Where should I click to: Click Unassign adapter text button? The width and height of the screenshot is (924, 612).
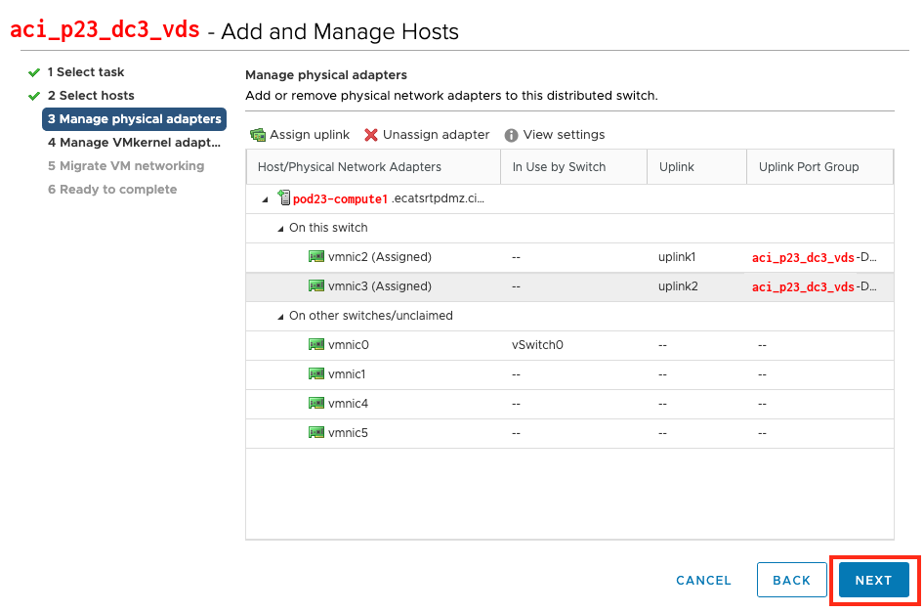[436, 135]
